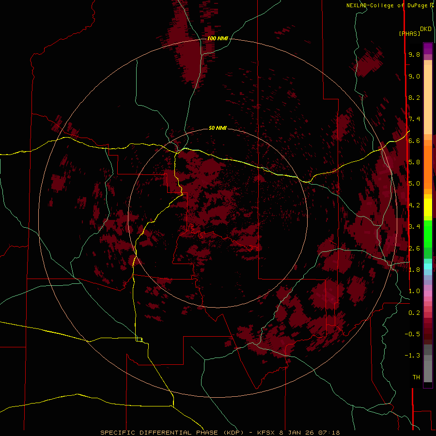Screen dimensions: 436x436
Task: Click the 1.8 legend value
Action: [414, 270]
